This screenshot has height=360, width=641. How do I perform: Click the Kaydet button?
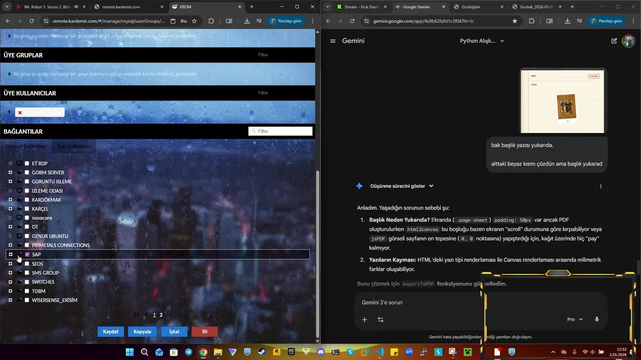click(x=111, y=331)
